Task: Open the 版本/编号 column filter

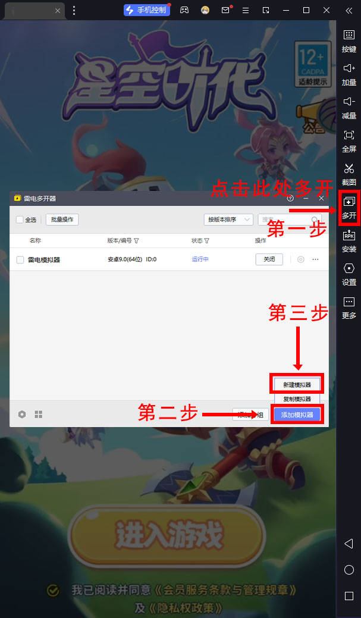Action: [x=137, y=241]
